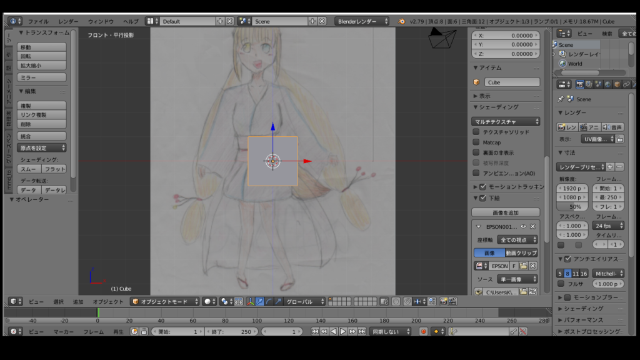Click the ミラー button in tool shelf
The width and height of the screenshot is (640, 360).
41,77
